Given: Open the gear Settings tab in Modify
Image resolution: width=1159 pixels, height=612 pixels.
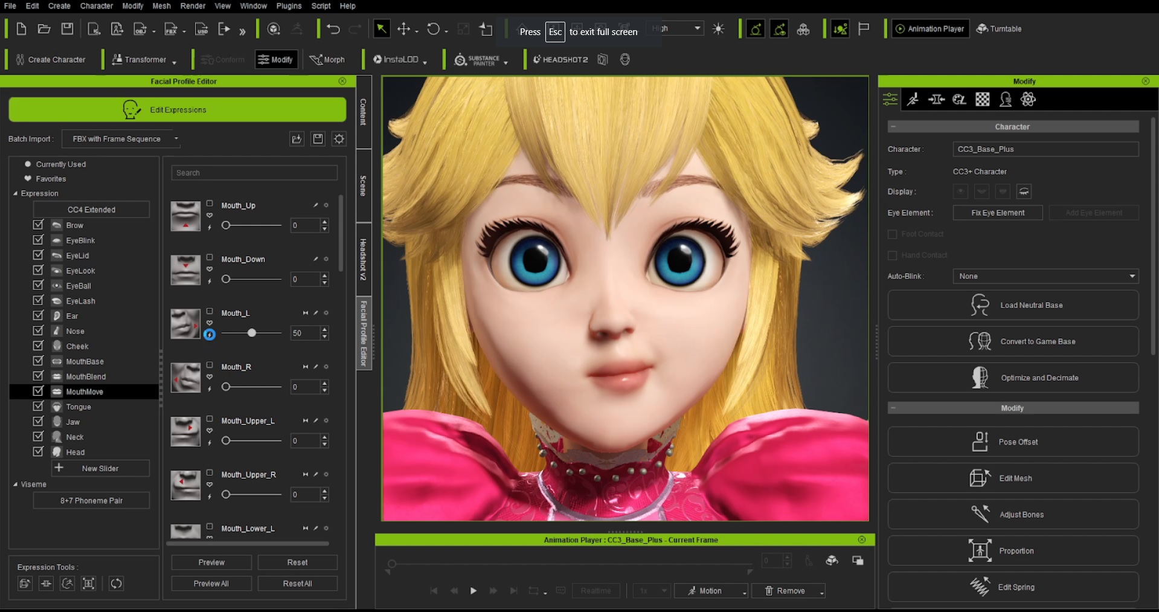Looking at the screenshot, I should tap(1028, 99).
